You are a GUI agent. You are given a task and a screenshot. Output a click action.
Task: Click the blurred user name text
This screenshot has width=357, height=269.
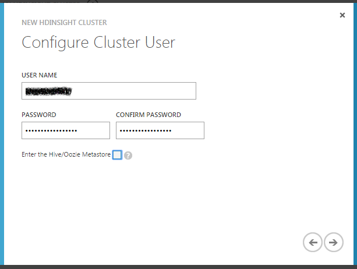(48, 91)
